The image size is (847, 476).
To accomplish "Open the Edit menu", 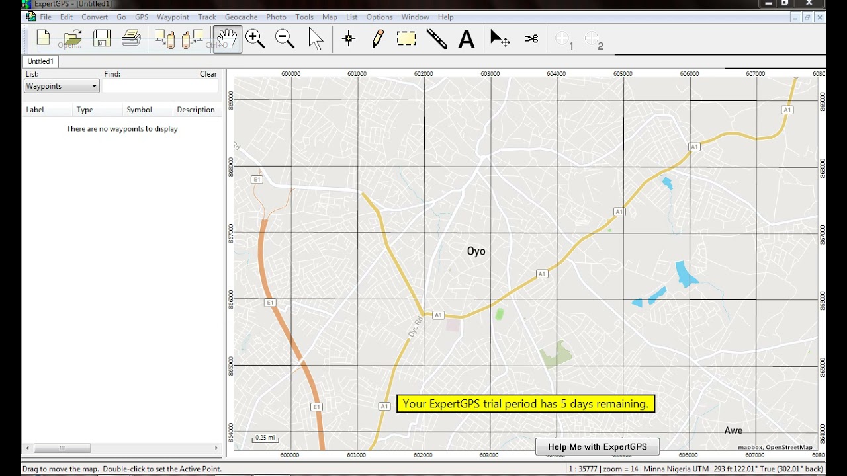I will [67, 17].
